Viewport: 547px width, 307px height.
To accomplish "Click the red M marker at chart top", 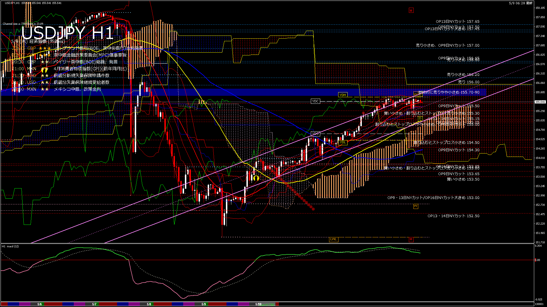I will click(411, 11).
